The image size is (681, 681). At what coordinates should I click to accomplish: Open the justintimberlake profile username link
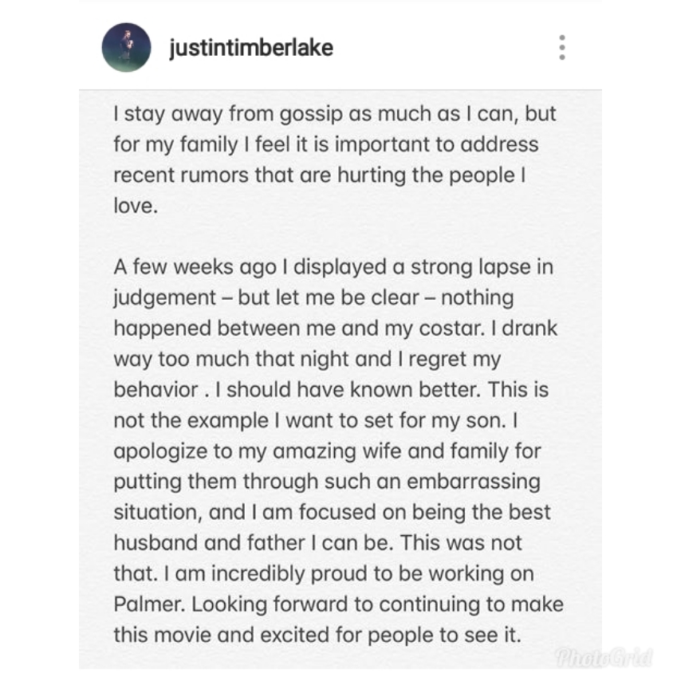coord(251,48)
